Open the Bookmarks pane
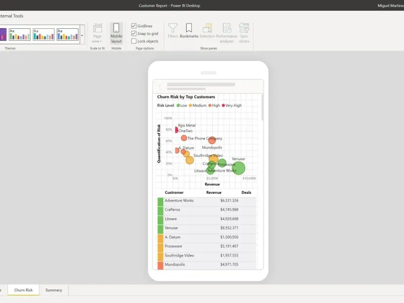Viewport: 404px width, 303px height. point(189,31)
